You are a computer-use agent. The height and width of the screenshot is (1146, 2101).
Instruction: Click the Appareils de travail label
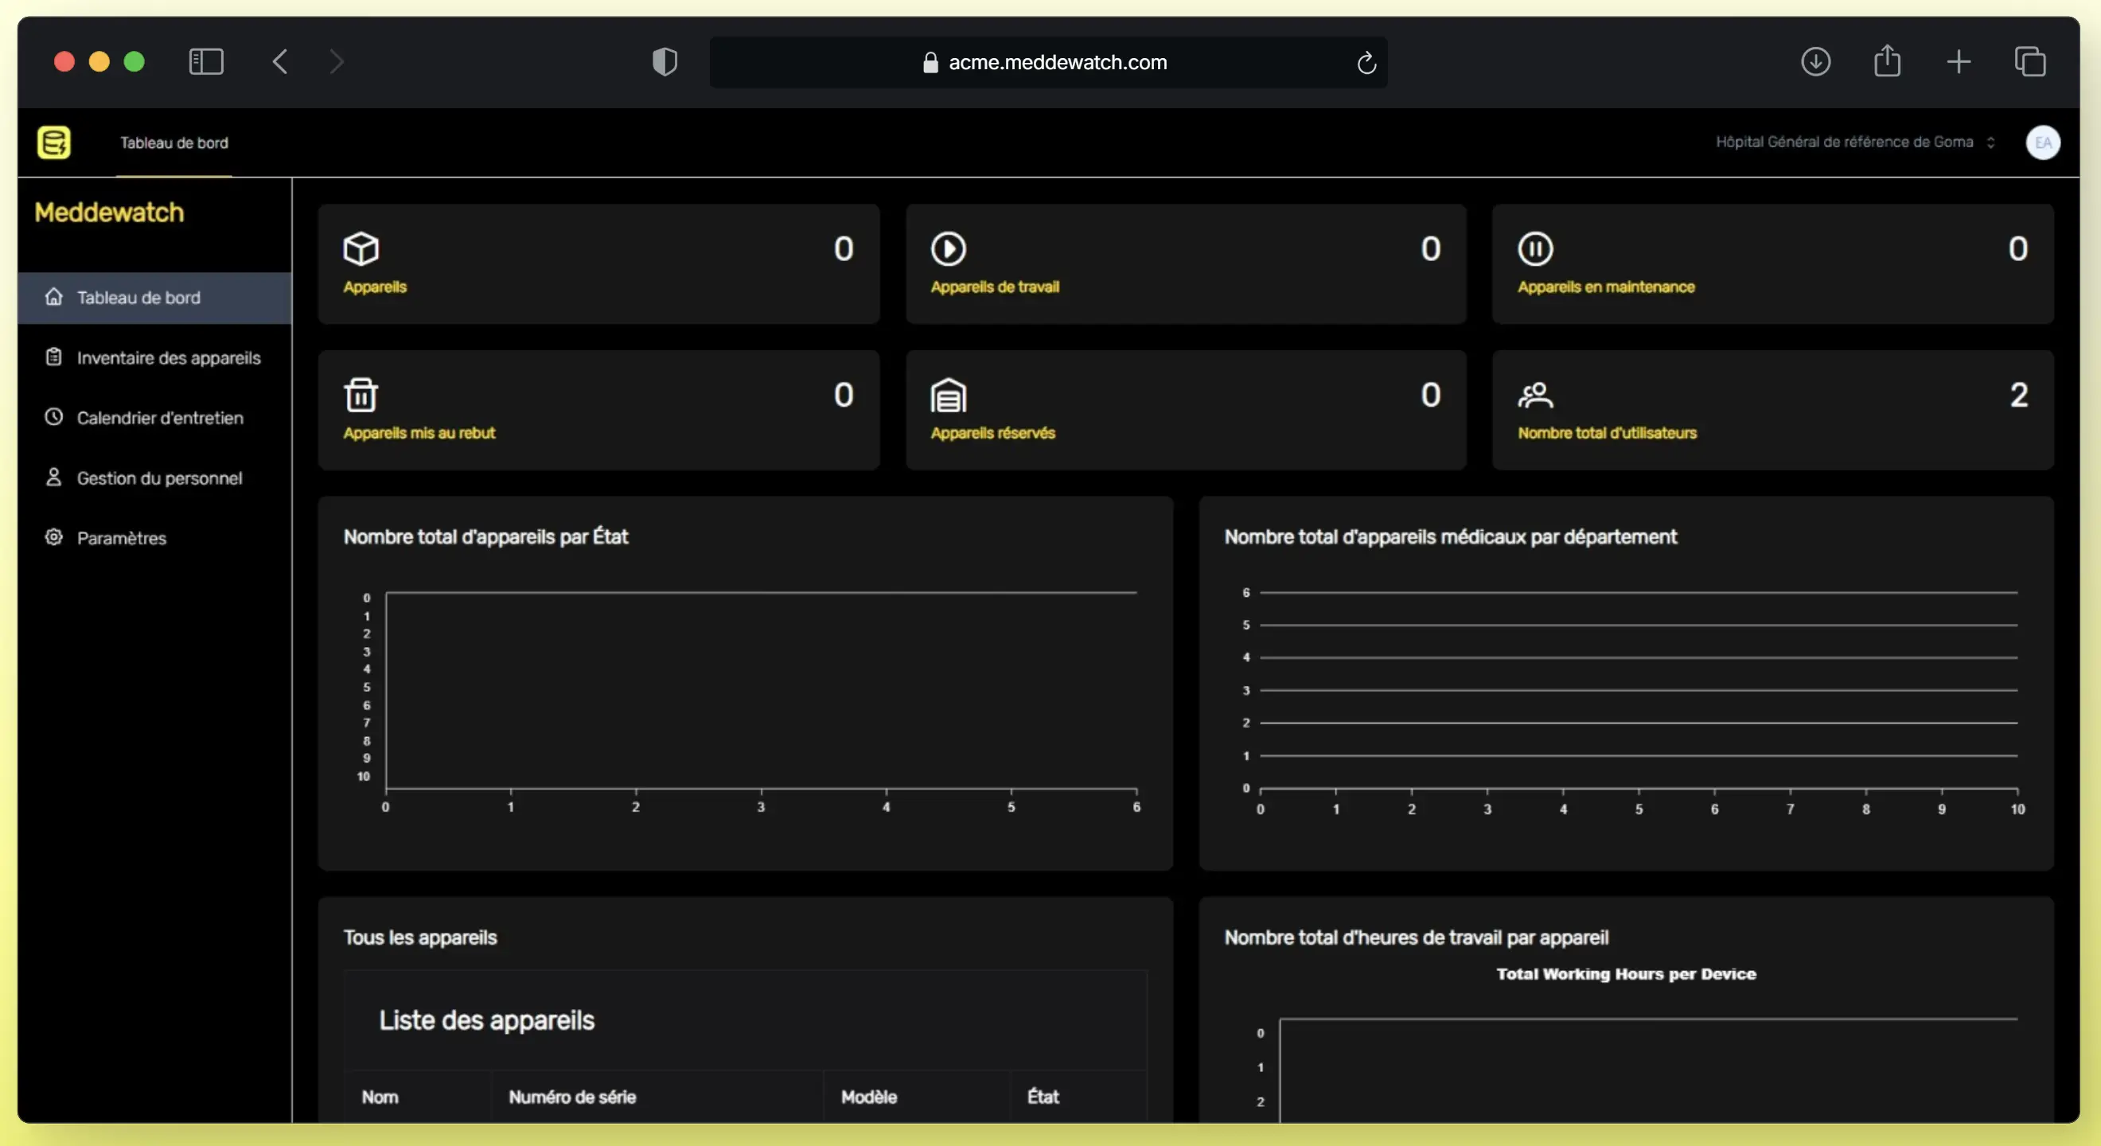[994, 287]
